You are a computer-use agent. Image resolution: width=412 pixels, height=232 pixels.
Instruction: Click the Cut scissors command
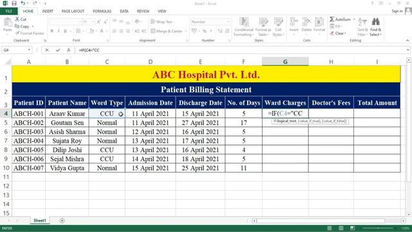pos(21,19)
